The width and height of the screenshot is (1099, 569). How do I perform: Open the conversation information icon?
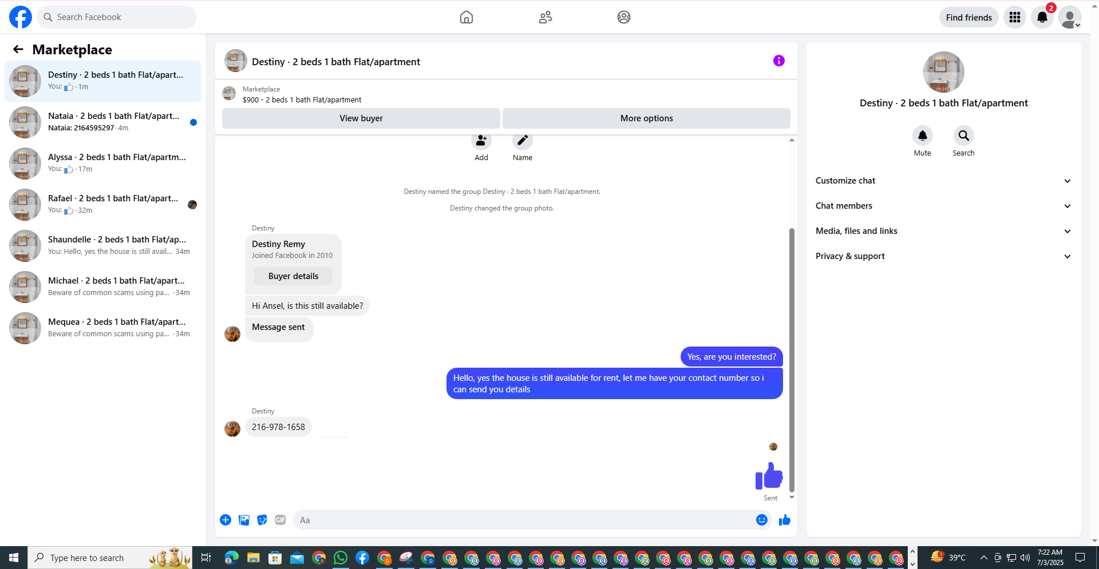(779, 61)
